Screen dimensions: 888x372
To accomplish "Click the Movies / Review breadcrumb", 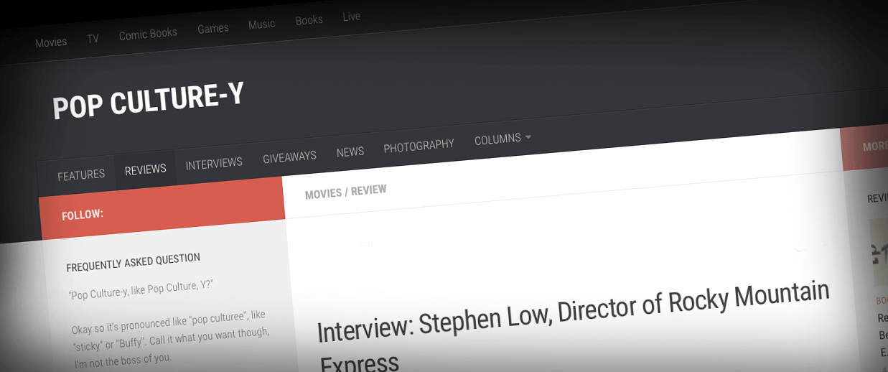I will pos(346,192).
